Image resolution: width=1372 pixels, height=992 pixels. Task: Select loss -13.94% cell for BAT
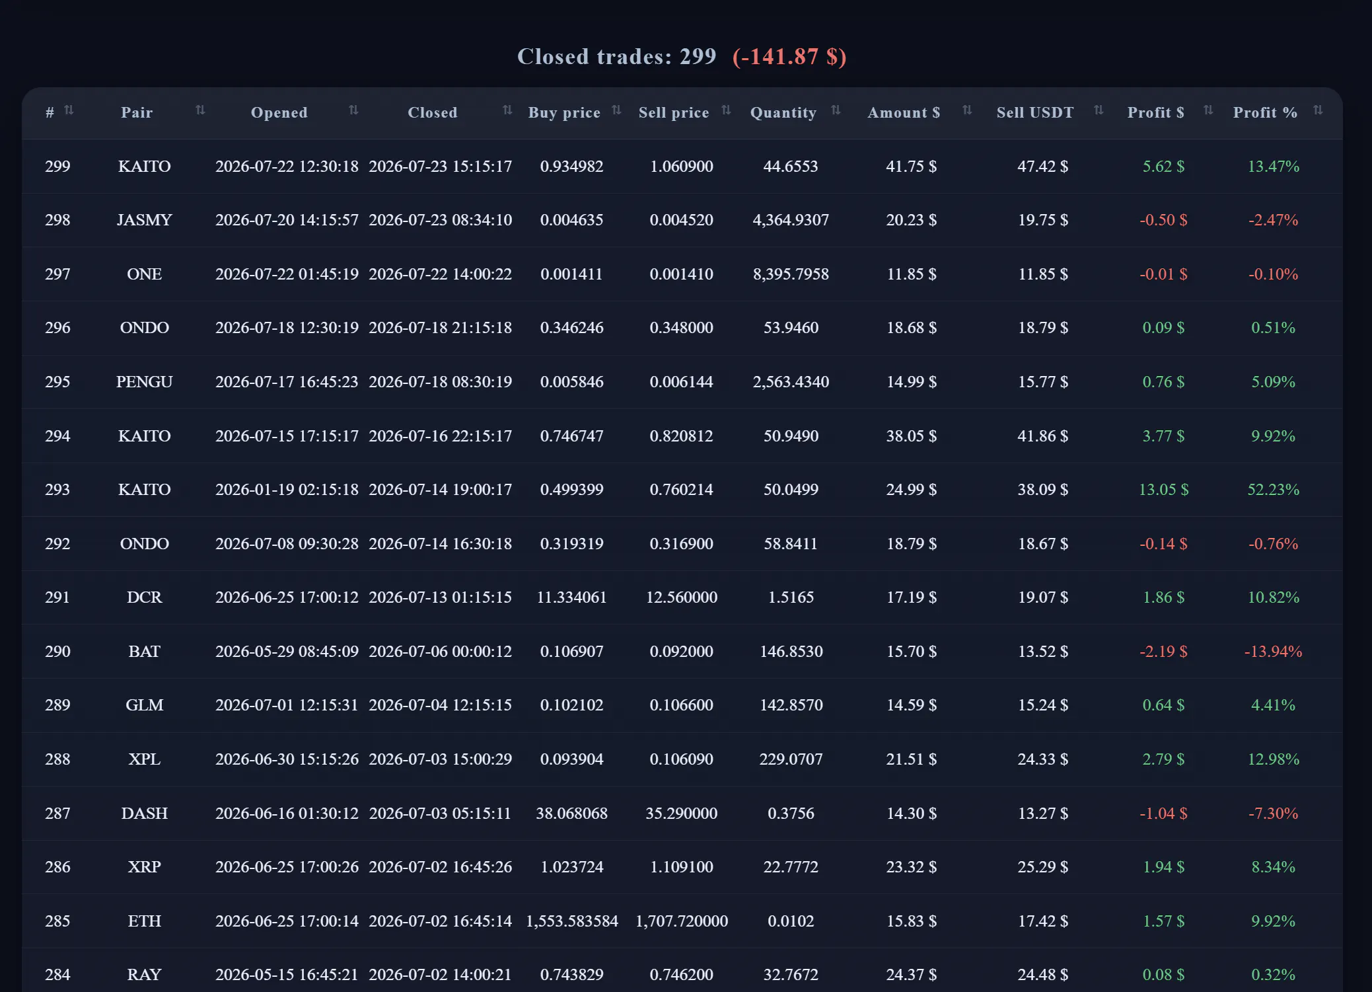tap(1273, 652)
